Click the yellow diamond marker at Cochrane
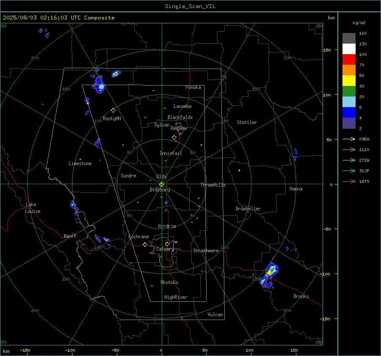Viewport: 381px width, 356px height. [x=145, y=244]
